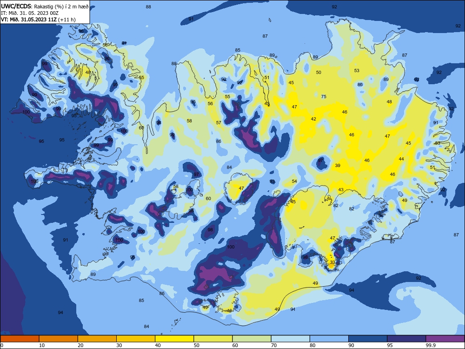Screen dimensions: 465x349
Task: Select the purple above-99.9 legend swatch
Action: pyautogui.click(x=445, y=339)
